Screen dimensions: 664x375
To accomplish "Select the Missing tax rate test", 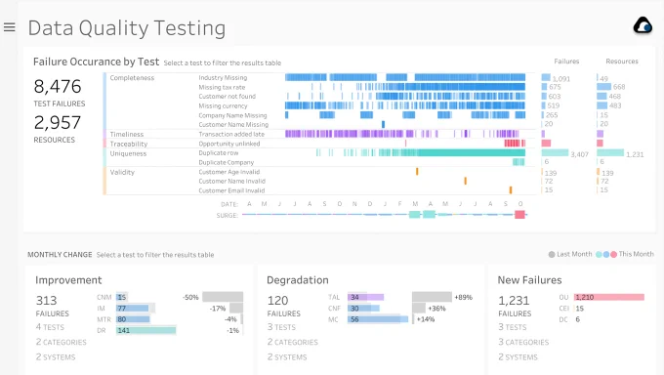I will tap(222, 87).
